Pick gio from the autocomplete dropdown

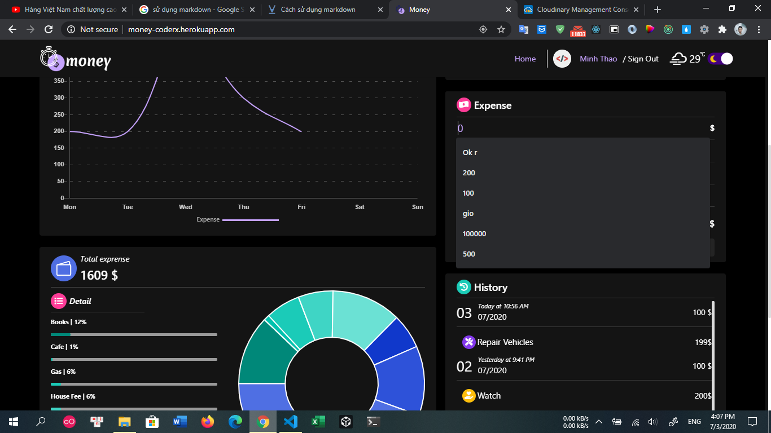pyautogui.click(x=467, y=213)
